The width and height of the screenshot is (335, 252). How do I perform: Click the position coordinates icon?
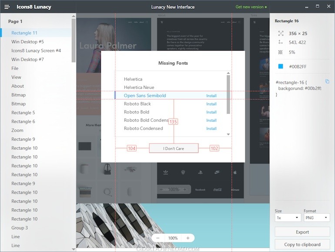tap(281, 42)
